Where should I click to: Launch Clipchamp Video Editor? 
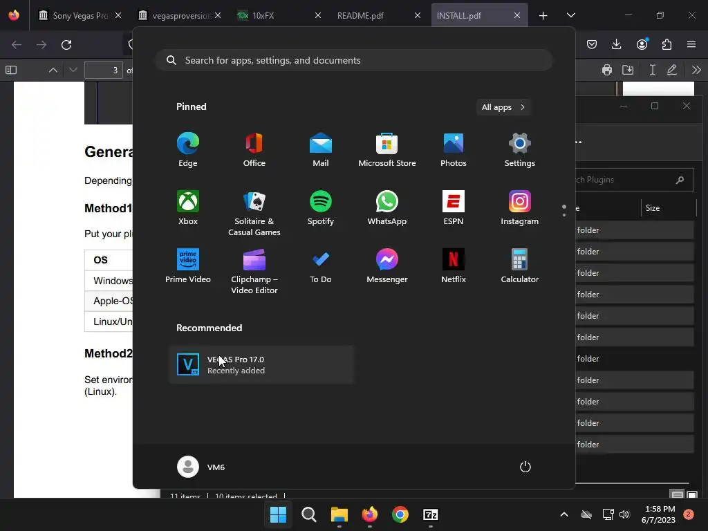(254, 271)
